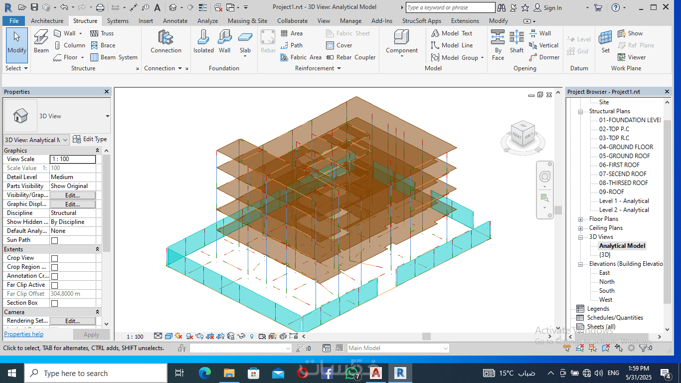Choose the Vertical opening tool
The height and width of the screenshot is (383, 681).
point(543,45)
